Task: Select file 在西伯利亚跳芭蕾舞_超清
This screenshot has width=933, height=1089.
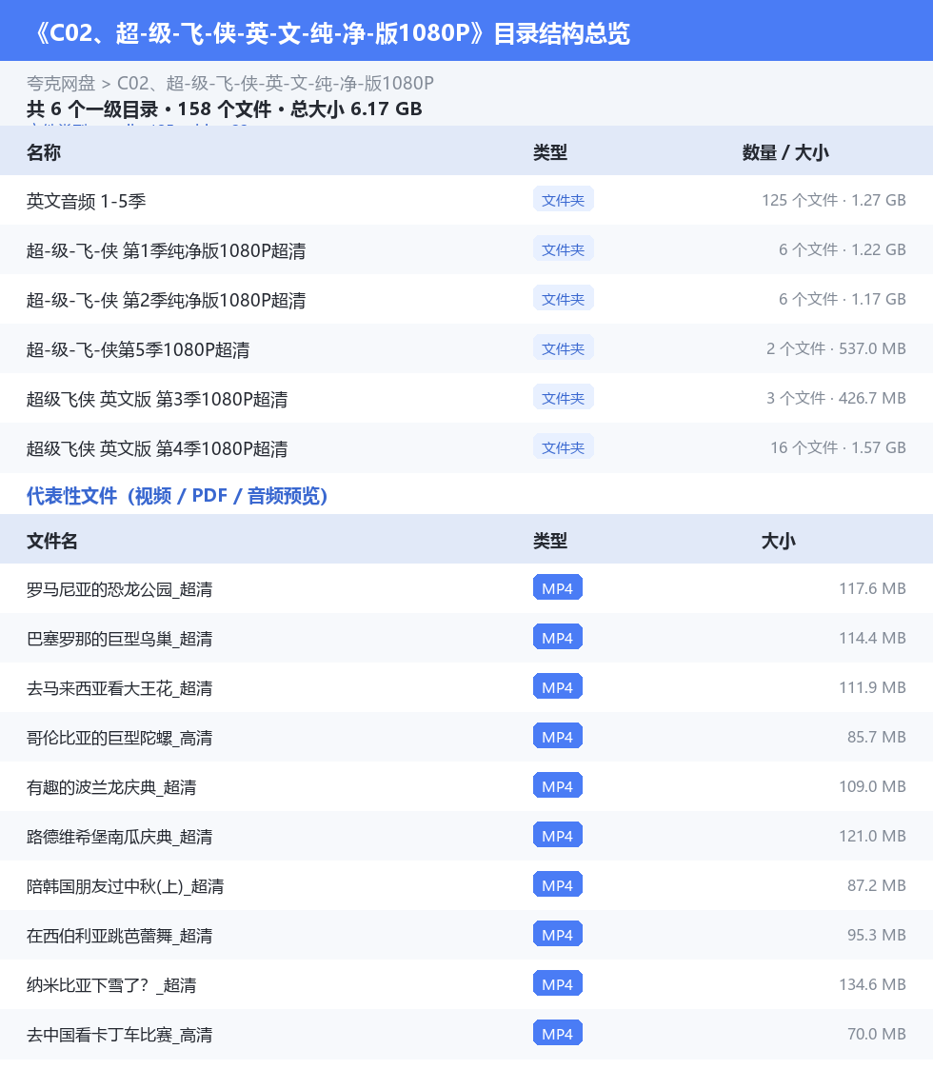Action: [466, 935]
